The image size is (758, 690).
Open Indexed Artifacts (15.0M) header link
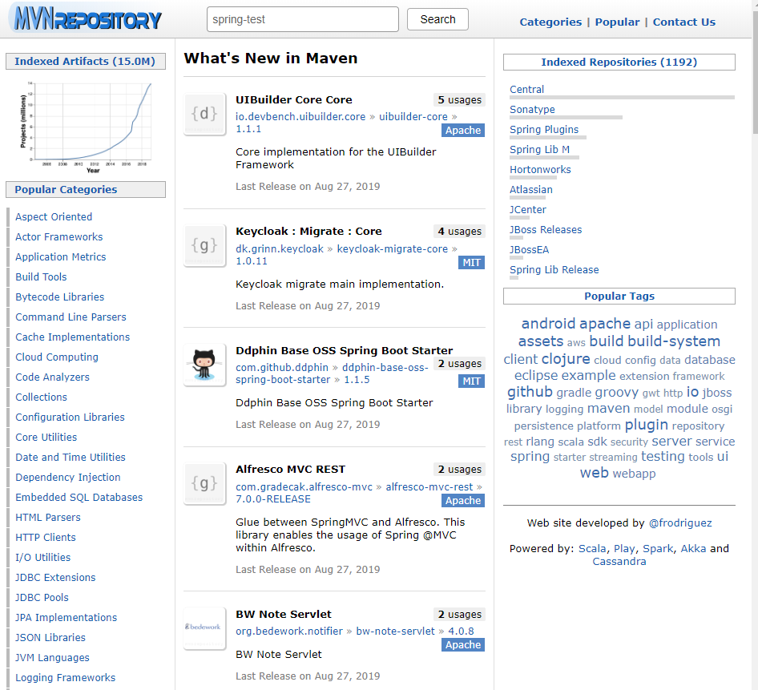click(85, 62)
